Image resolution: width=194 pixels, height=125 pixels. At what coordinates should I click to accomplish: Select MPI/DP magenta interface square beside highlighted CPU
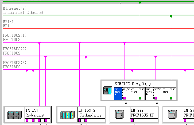[x=125, y=98]
